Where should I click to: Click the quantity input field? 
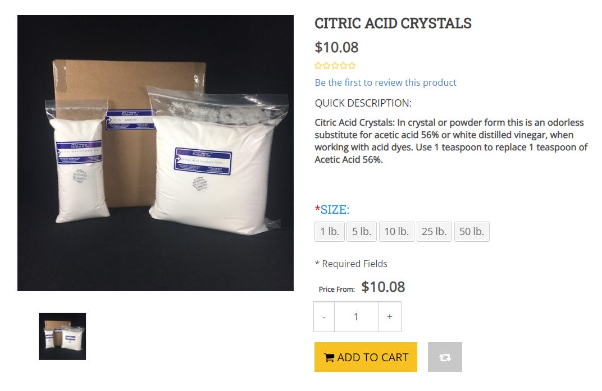point(356,317)
